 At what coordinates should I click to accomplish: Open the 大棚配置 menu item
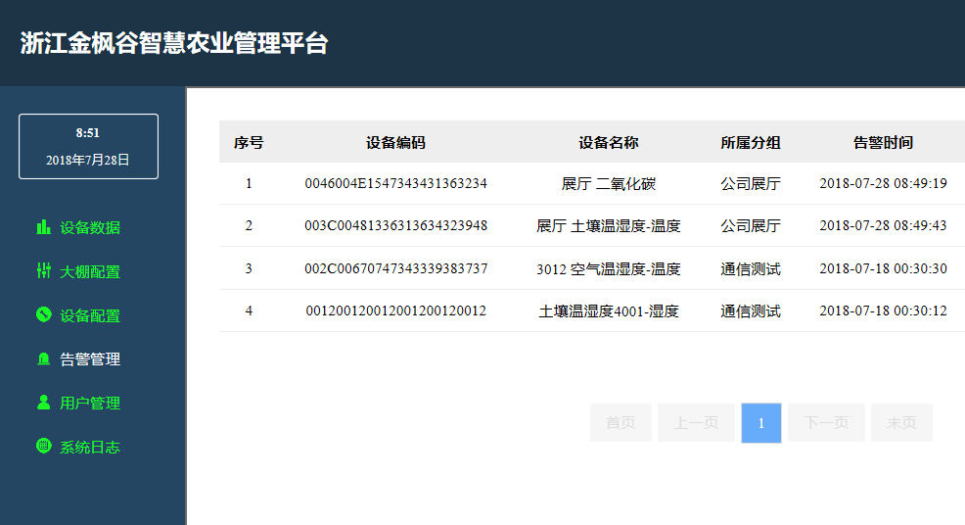[90, 272]
